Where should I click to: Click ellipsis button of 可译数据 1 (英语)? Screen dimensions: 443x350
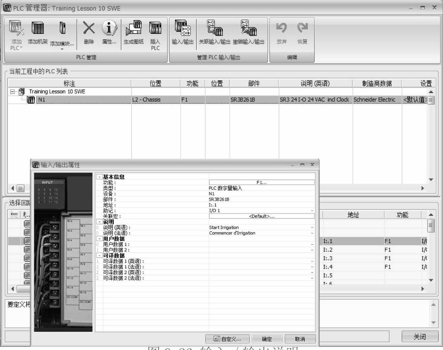tap(313, 261)
